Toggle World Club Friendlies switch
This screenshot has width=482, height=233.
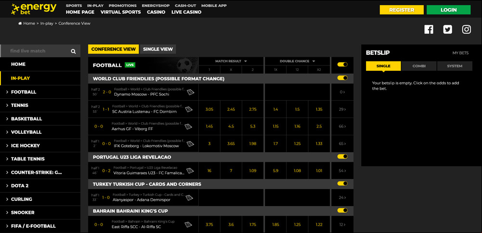click(x=342, y=78)
